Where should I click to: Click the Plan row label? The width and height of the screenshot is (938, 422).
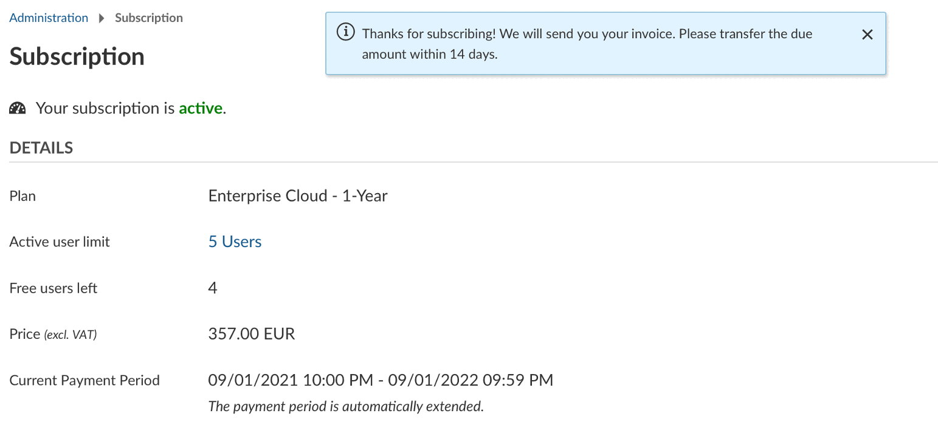tap(22, 196)
